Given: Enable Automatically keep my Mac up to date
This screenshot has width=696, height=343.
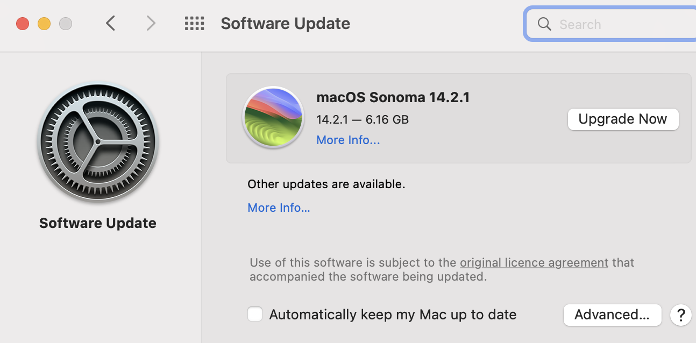Looking at the screenshot, I should [x=255, y=315].
